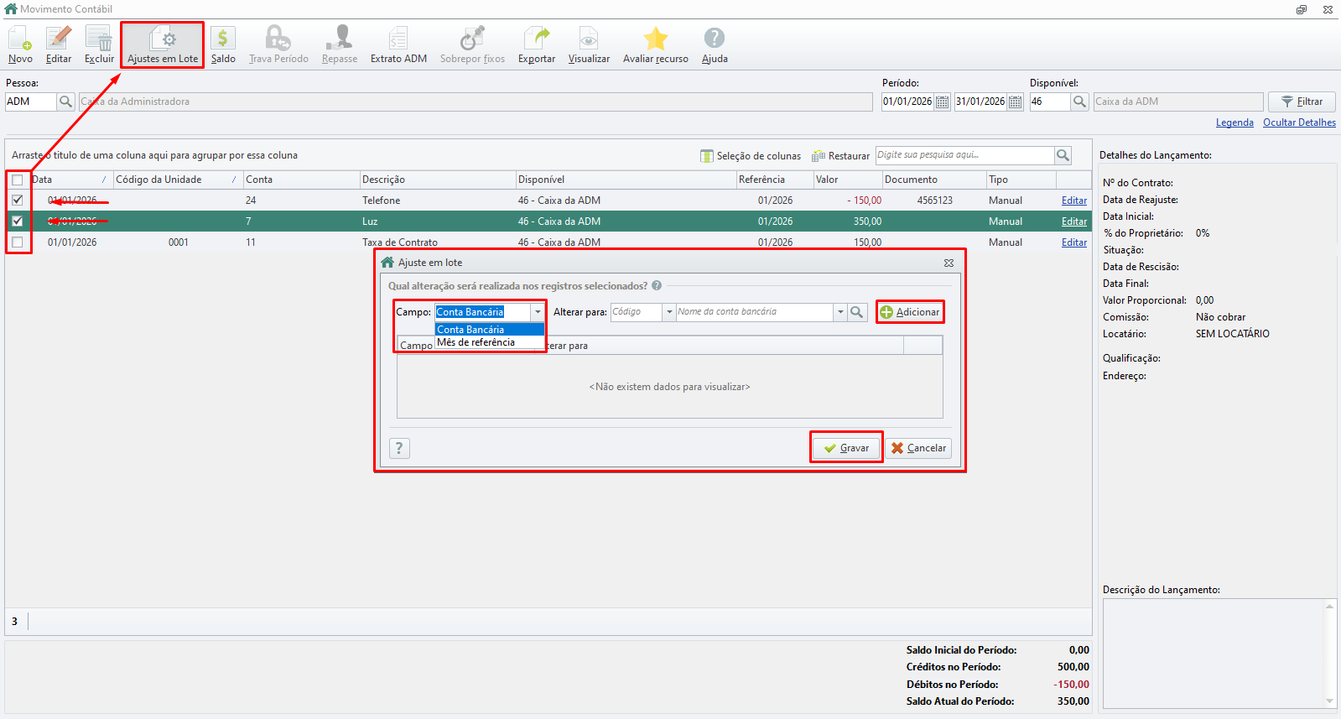Click the Gravar button
Viewport: 1341px width, 719px height.
coord(846,448)
